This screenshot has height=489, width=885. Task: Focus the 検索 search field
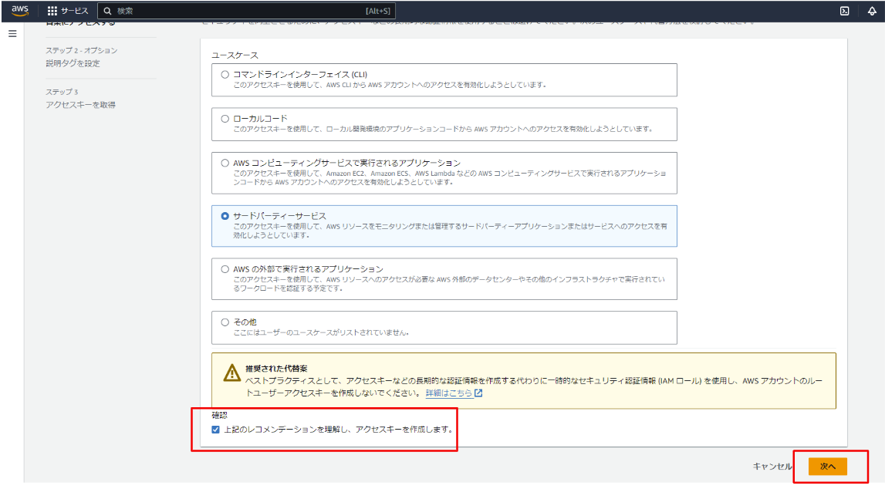click(247, 11)
